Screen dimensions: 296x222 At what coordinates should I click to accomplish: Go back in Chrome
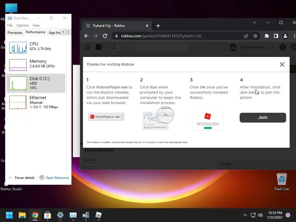coord(86,36)
